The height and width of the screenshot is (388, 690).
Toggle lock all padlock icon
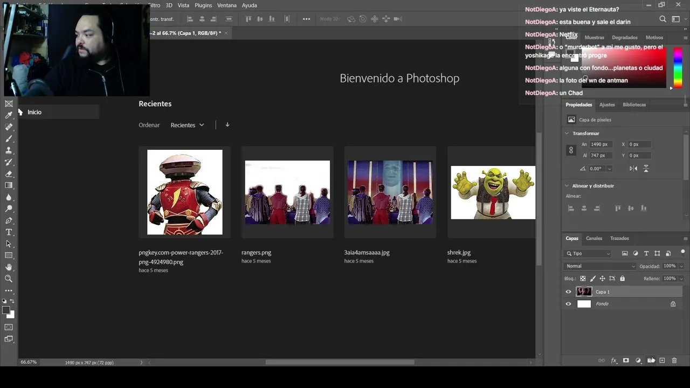622,279
